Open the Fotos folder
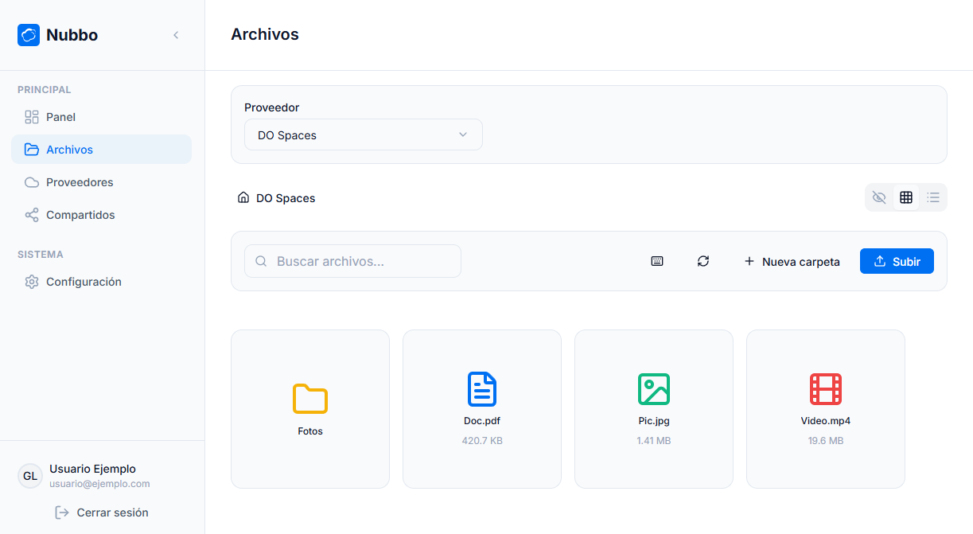Image resolution: width=973 pixels, height=534 pixels. point(310,408)
